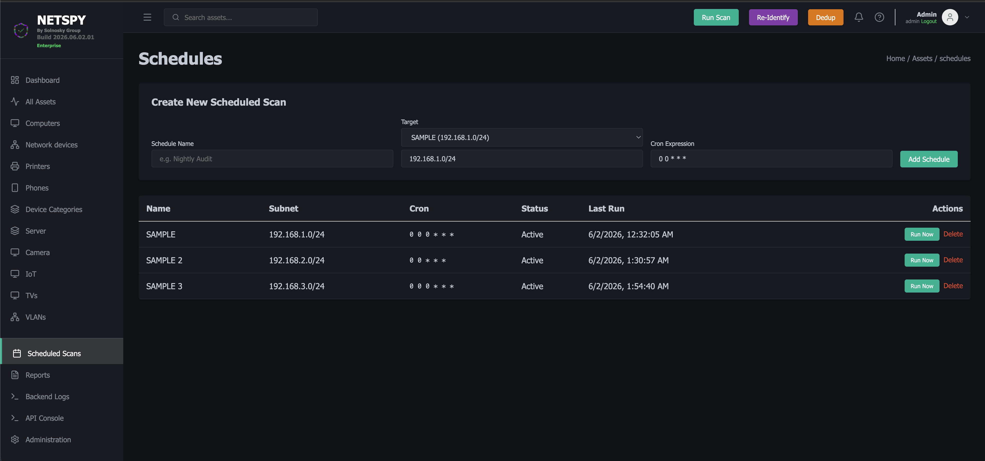Open the Printers page
The width and height of the screenshot is (985, 461).
[62, 166]
